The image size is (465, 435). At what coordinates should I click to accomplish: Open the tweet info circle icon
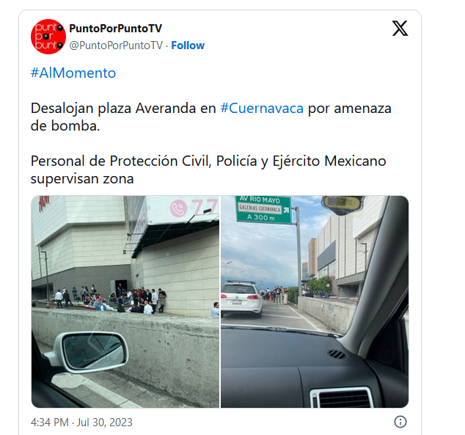click(x=400, y=422)
